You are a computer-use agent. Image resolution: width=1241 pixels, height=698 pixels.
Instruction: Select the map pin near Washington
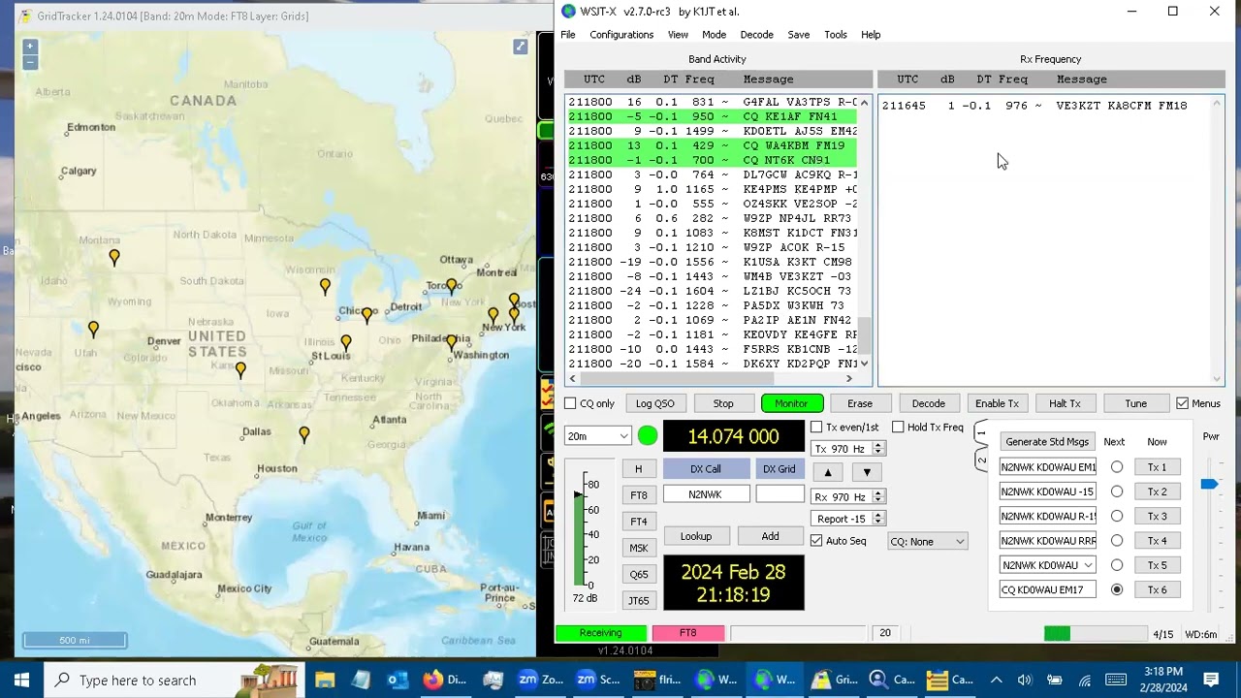452,342
